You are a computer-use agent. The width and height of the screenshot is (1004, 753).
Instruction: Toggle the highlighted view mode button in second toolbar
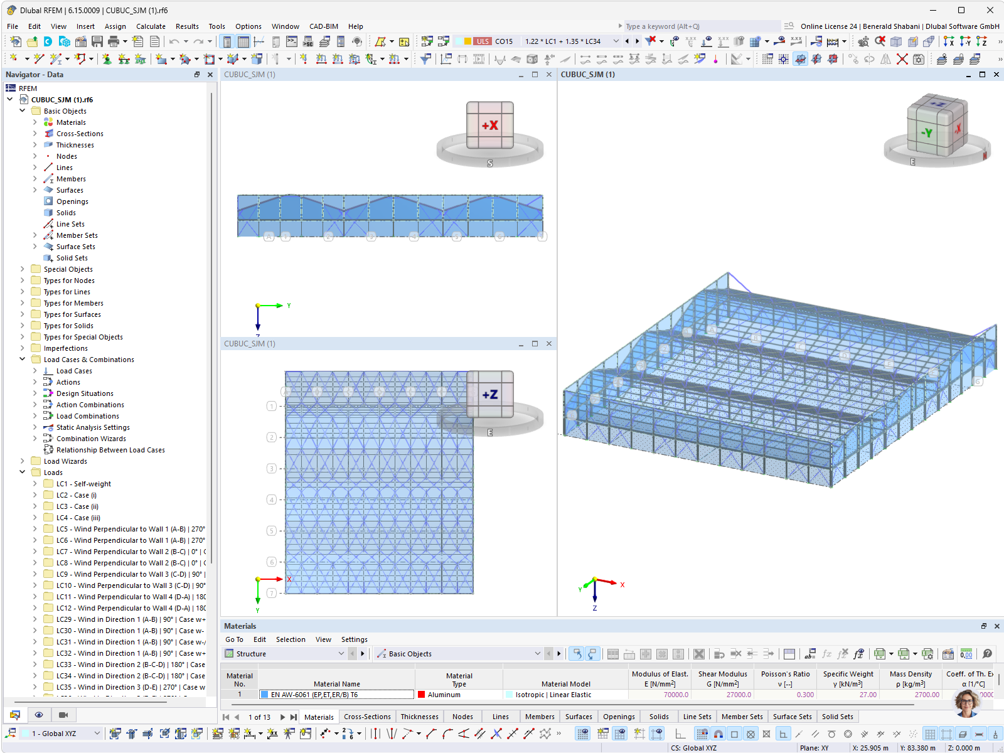pyautogui.click(x=800, y=59)
